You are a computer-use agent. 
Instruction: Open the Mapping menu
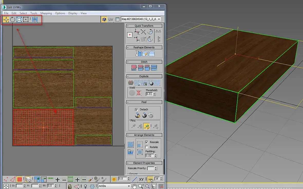click(46, 13)
